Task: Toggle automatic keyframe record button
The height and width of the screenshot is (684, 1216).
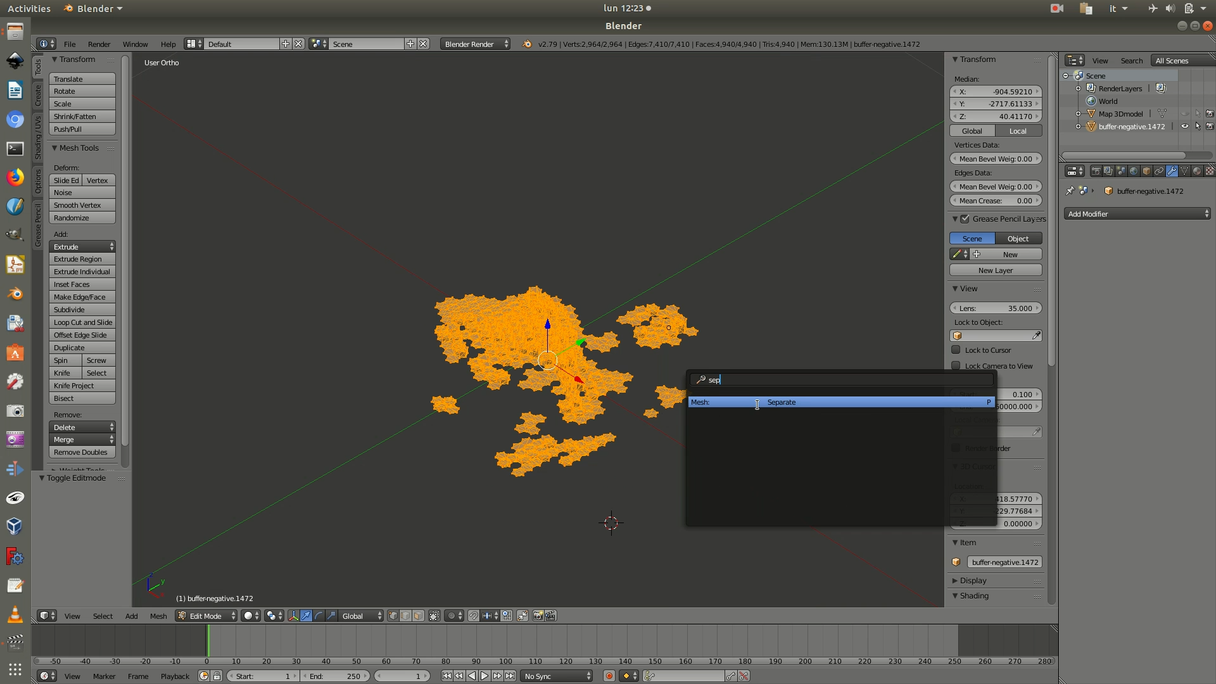Action: point(609,676)
